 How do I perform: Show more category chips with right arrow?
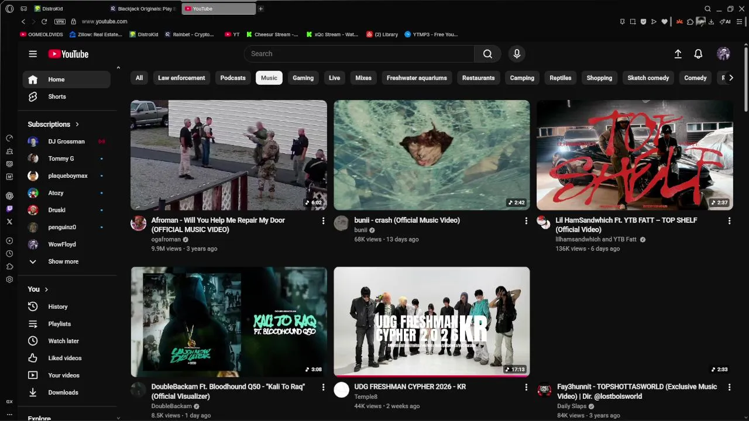coord(730,78)
